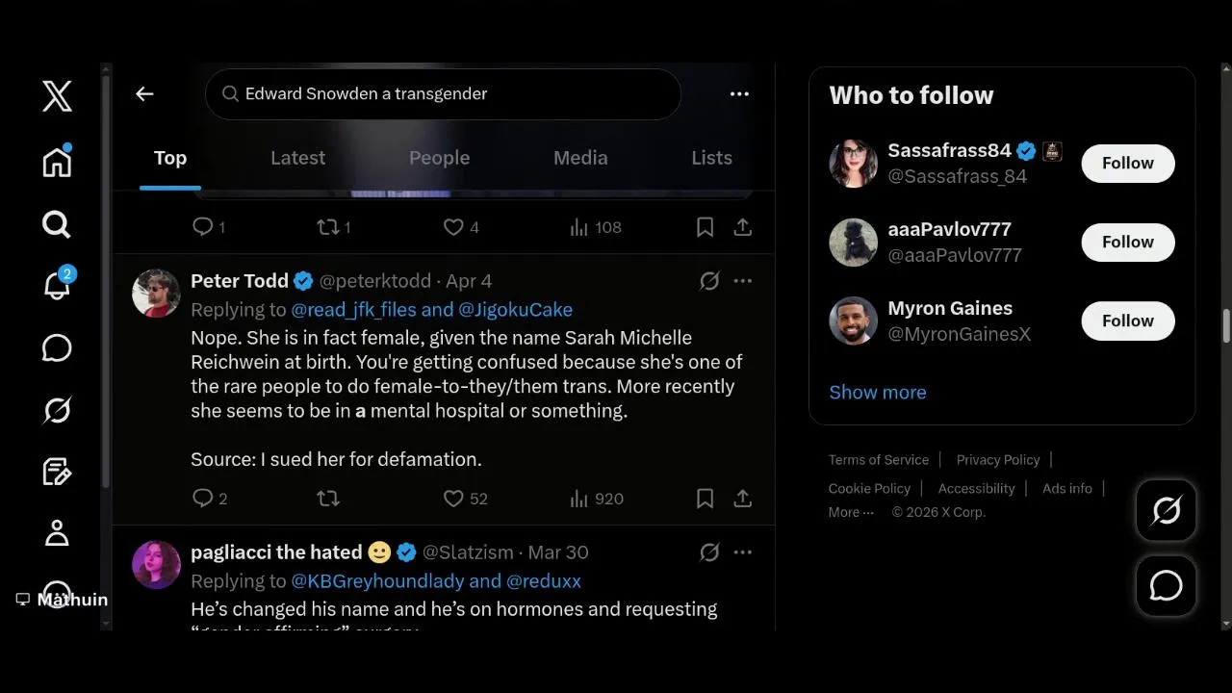Open Show more in Who to follow
1232x693 pixels.
pyautogui.click(x=878, y=393)
